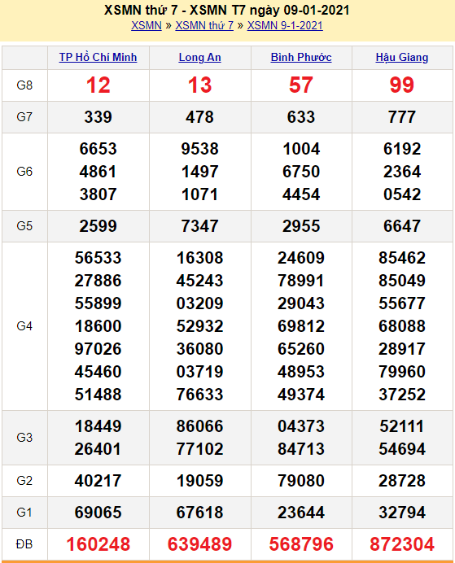Click the ĐB row label
455x563 pixels.
[24, 544]
